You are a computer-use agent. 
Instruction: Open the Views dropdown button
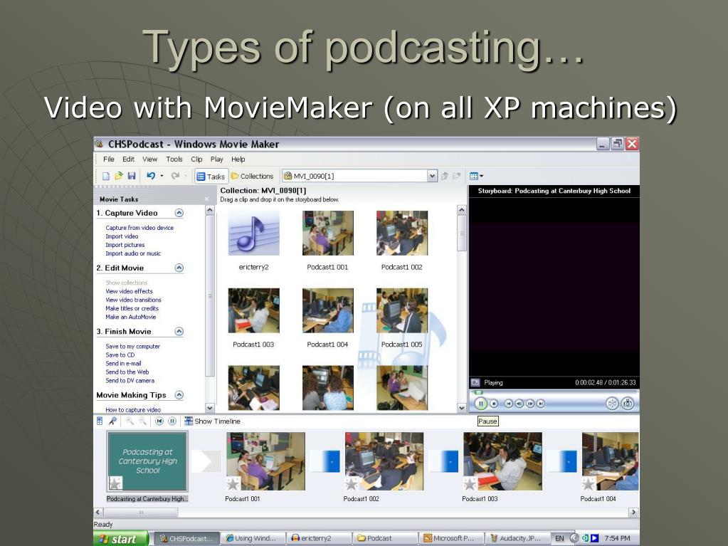[476, 176]
